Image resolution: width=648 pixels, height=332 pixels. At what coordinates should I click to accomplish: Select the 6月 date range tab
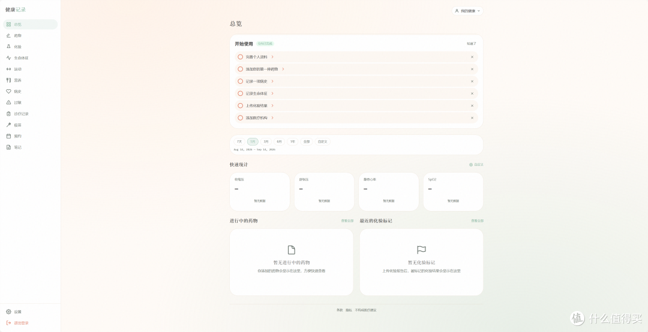point(280,141)
